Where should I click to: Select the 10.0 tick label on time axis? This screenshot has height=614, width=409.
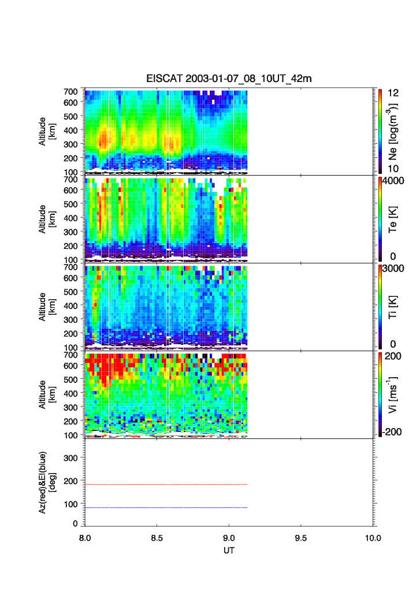click(373, 537)
